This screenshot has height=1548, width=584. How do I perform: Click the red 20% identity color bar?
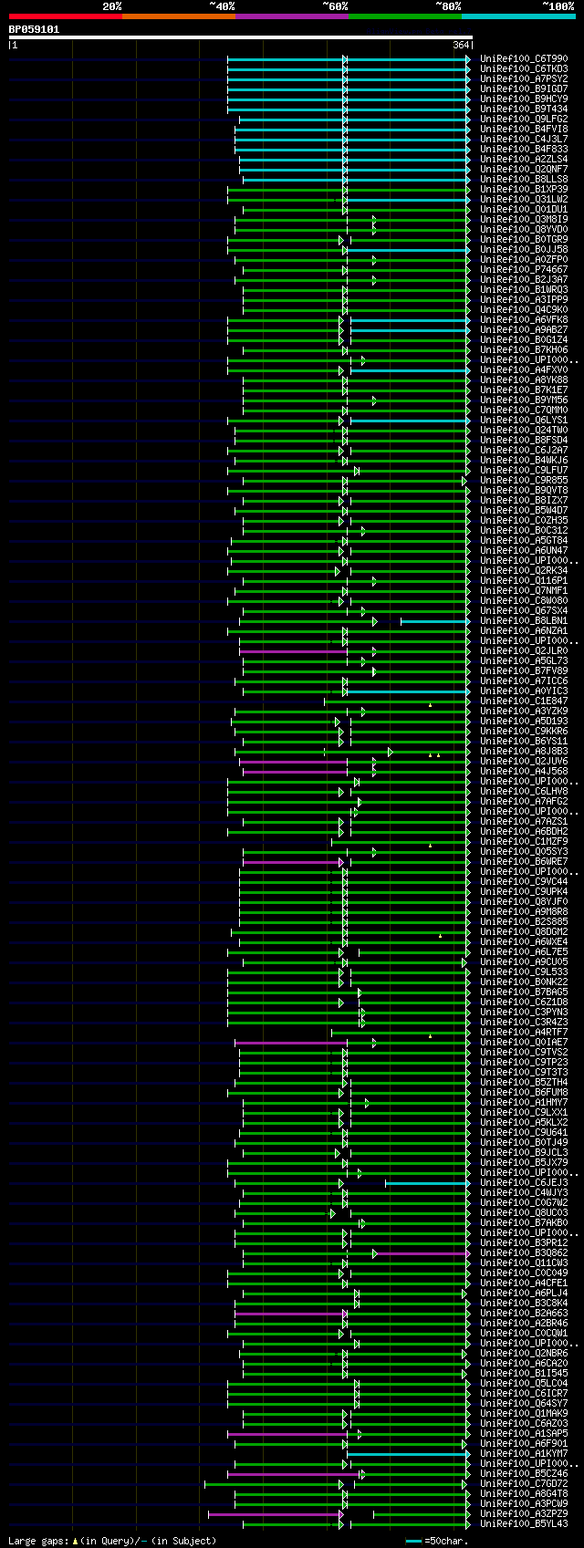tap(65, 16)
